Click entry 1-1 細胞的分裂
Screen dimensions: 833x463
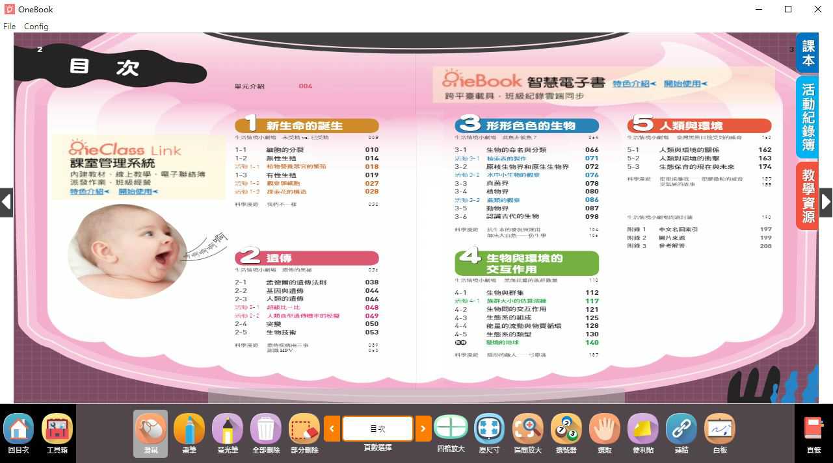(x=307, y=150)
